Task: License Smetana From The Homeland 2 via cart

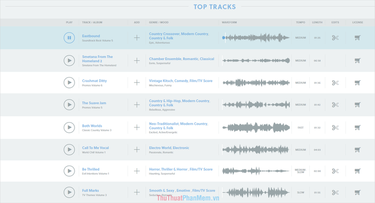Action: coord(357,61)
